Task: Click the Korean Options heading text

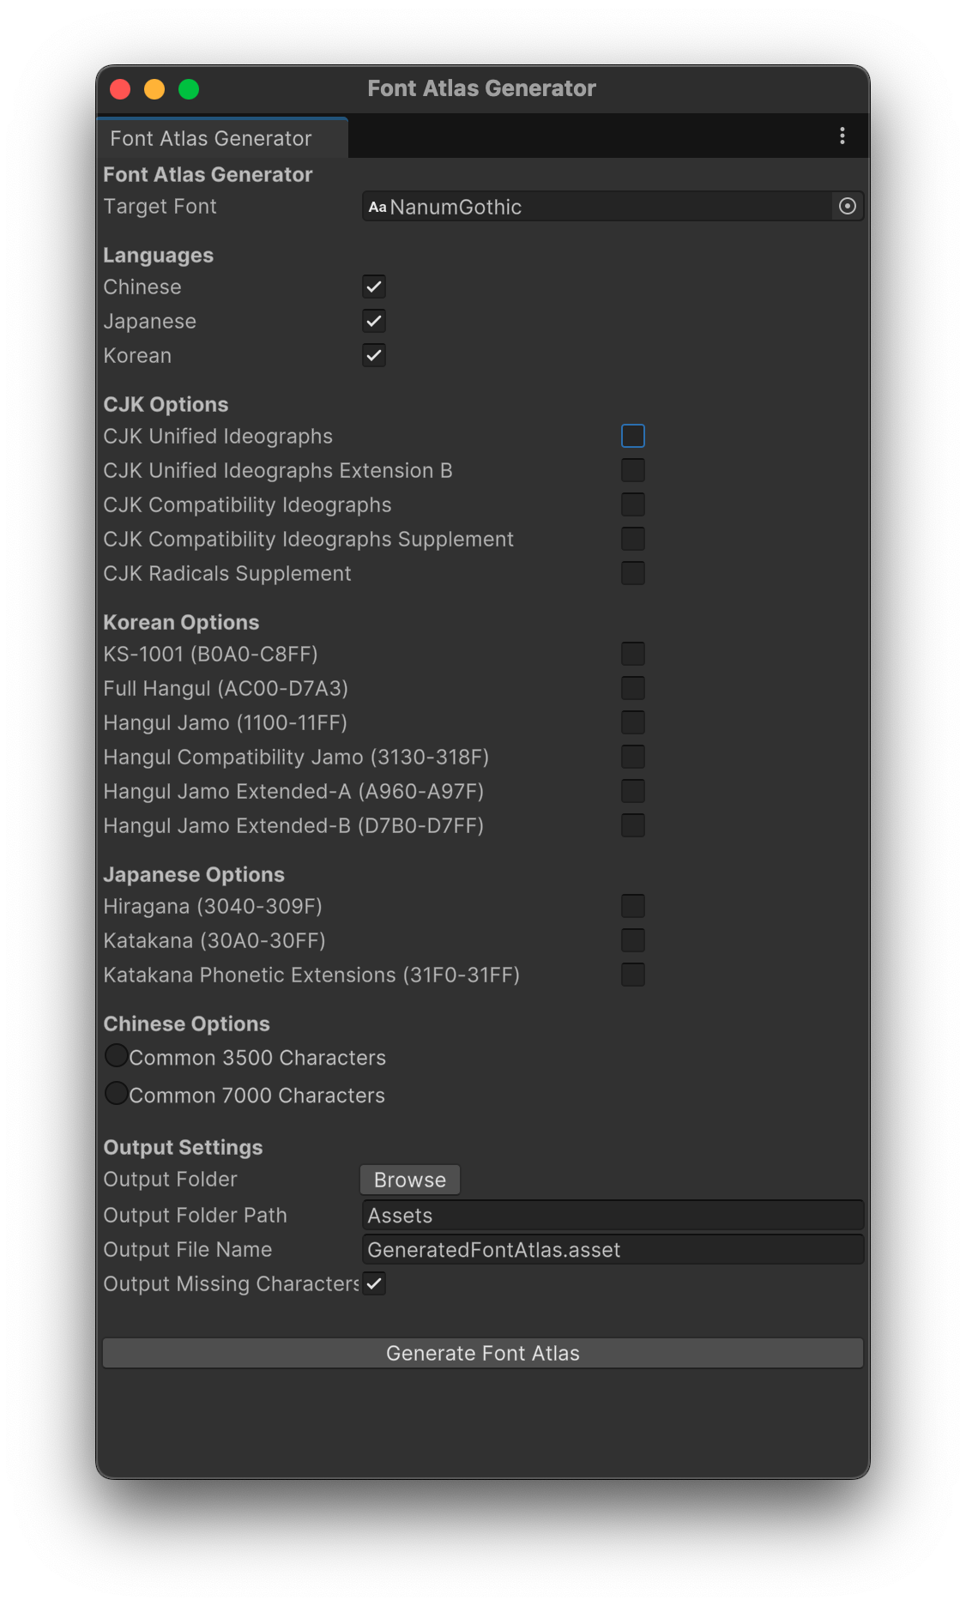Action: [181, 623]
